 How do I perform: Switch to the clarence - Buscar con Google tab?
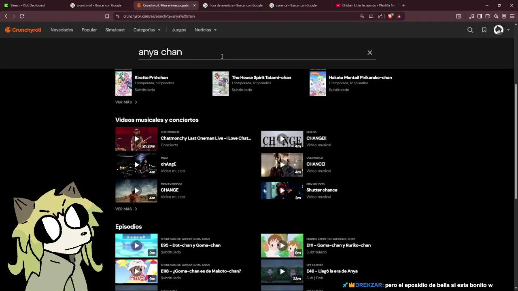[299, 5]
